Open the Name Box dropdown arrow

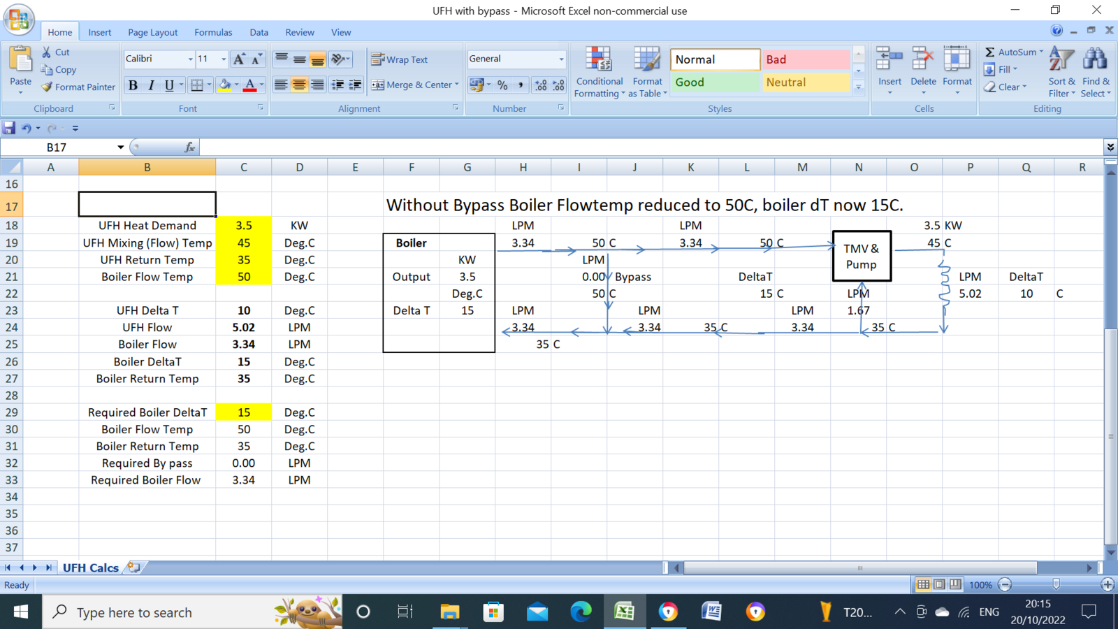coord(120,147)
